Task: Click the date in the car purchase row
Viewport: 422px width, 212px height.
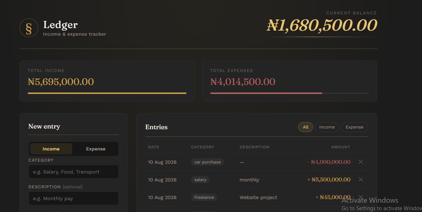Action: coord(162,162)
